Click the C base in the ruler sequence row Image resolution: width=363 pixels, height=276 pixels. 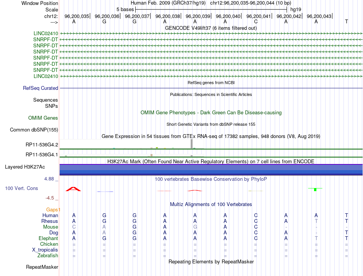(x=256, y=21)
